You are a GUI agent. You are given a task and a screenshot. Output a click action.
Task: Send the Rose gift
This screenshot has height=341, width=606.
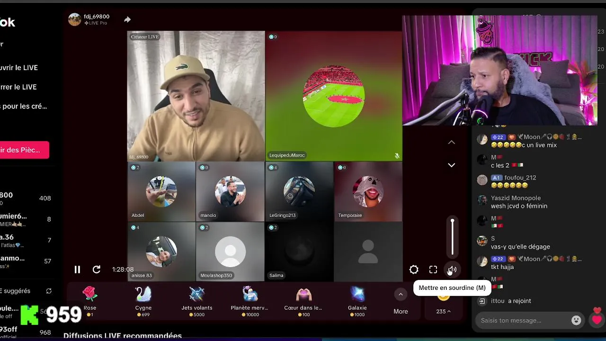click(90, 301)
